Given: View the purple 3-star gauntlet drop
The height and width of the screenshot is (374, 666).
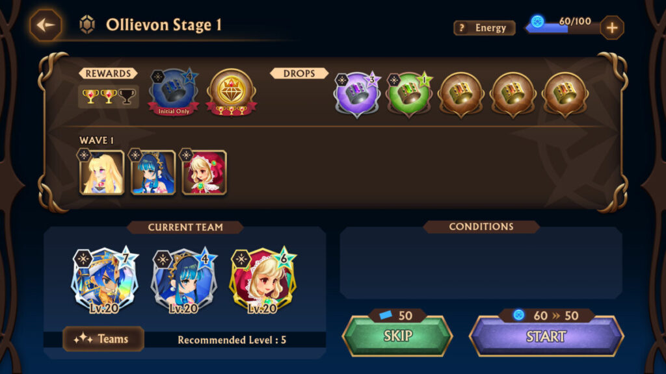Looking at the screenshot, I should tap(357, 95).
